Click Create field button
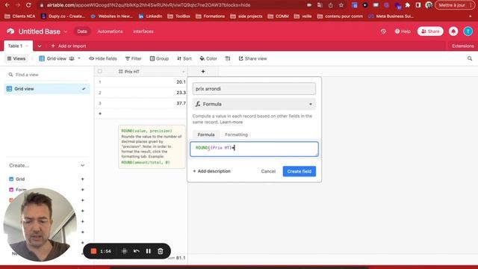 coord(299,171)
